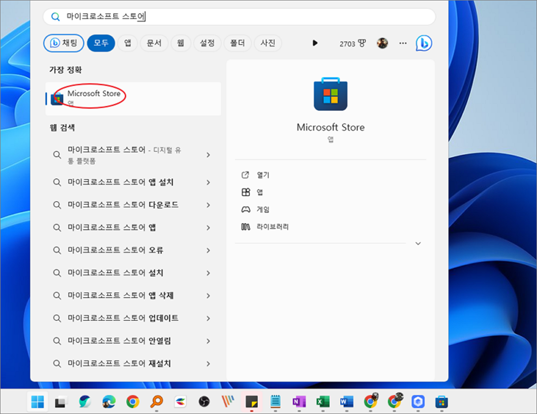
Task: Expand chevron for 스토어 재설치 suggestion
Action: click(208, 364)
